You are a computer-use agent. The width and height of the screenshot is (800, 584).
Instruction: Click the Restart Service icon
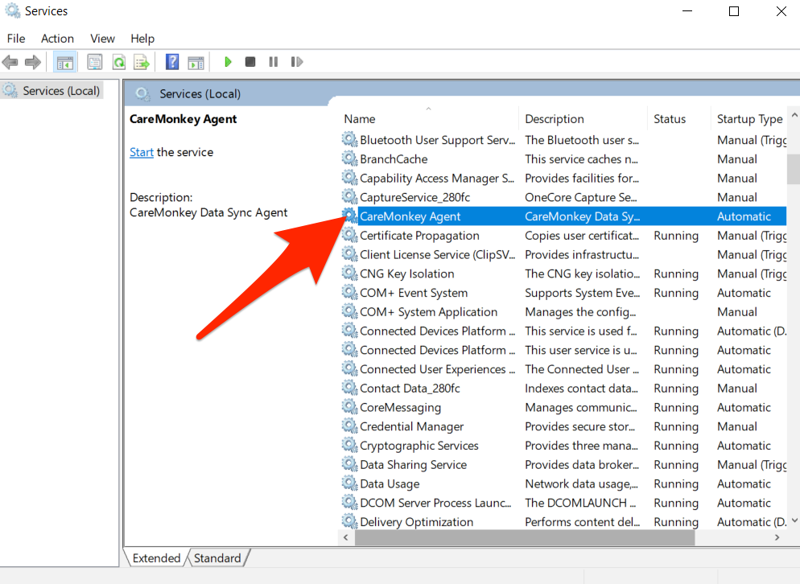(x=297, y=62)
